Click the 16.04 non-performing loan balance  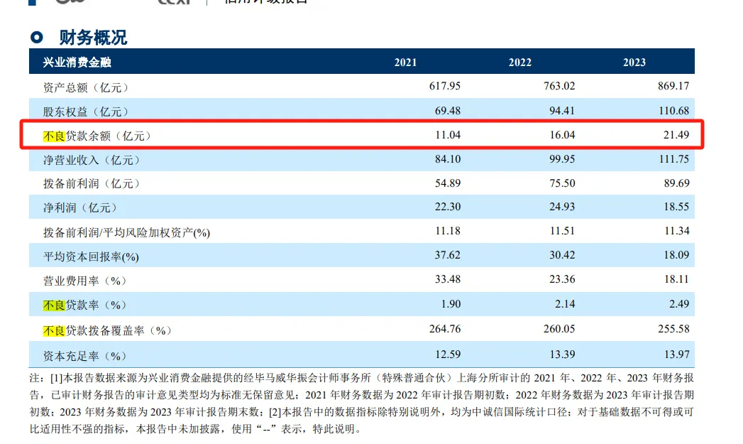pos(562,135)
